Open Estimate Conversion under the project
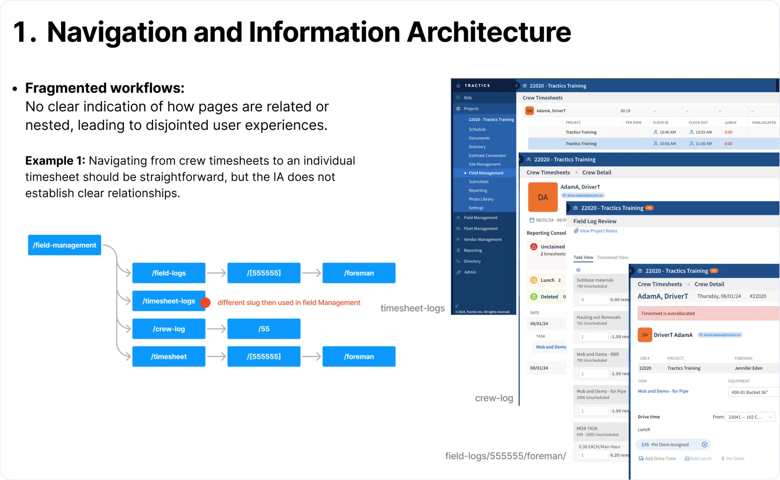780x480 pixels. [487, 155]
